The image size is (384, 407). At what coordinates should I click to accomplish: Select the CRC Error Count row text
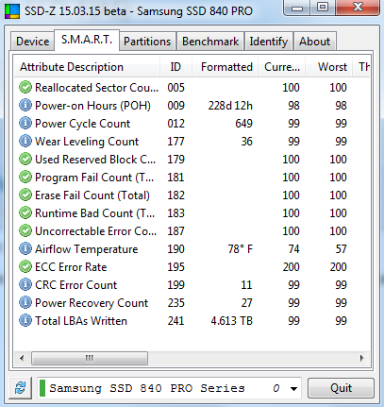click(x=75, y=285)
